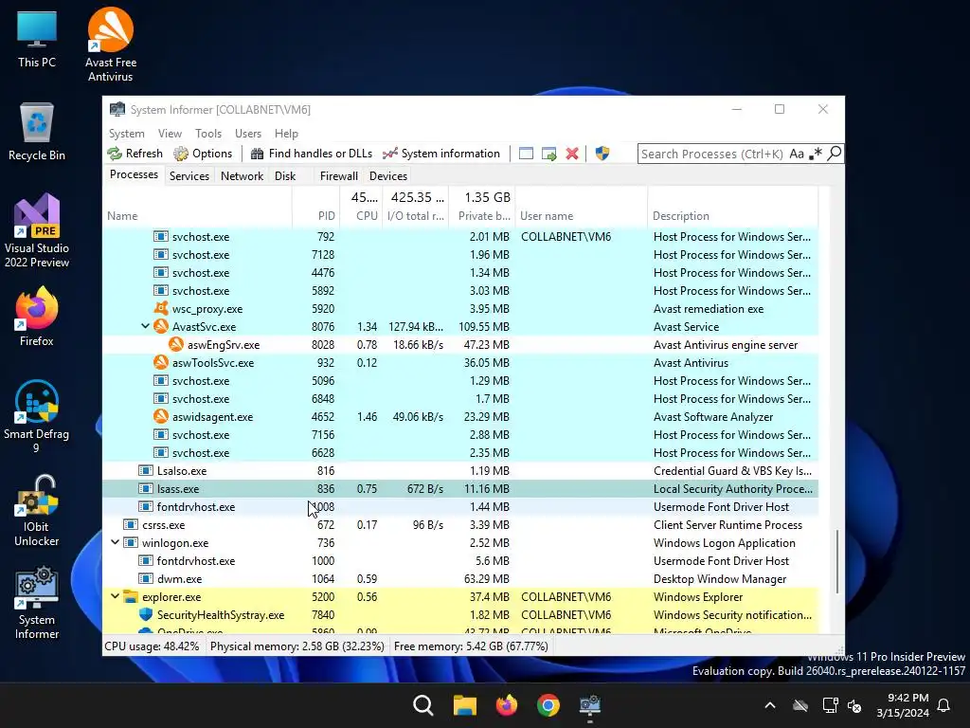
Task: Open the Help menu
Action: [286, 134]
